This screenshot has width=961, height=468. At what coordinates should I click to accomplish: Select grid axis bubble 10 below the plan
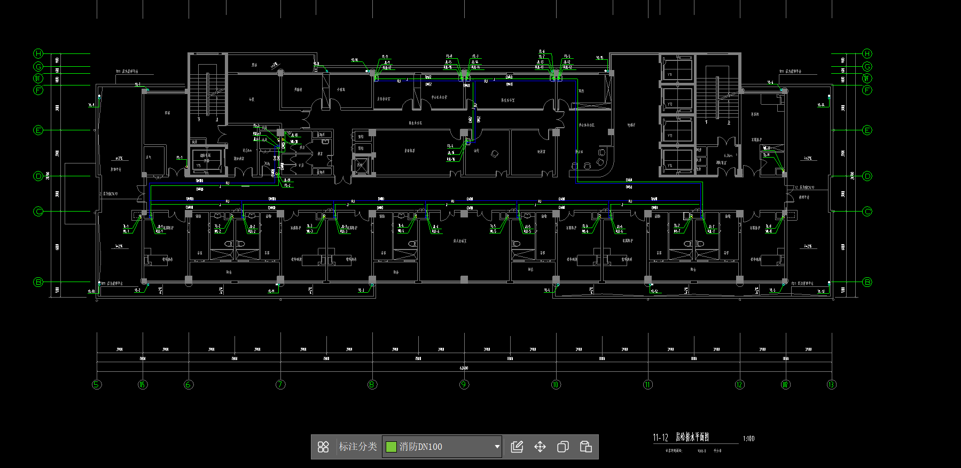(556, 385)
